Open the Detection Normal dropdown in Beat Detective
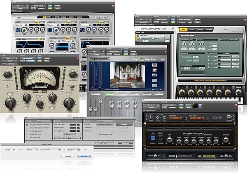Image resolution: width=247 pixels, height=174 pixels. click(x=105, y=121)
